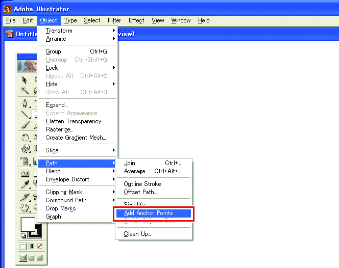Choose Create Gradient Mesh command

pyautogui.click(x=76, y=138)
